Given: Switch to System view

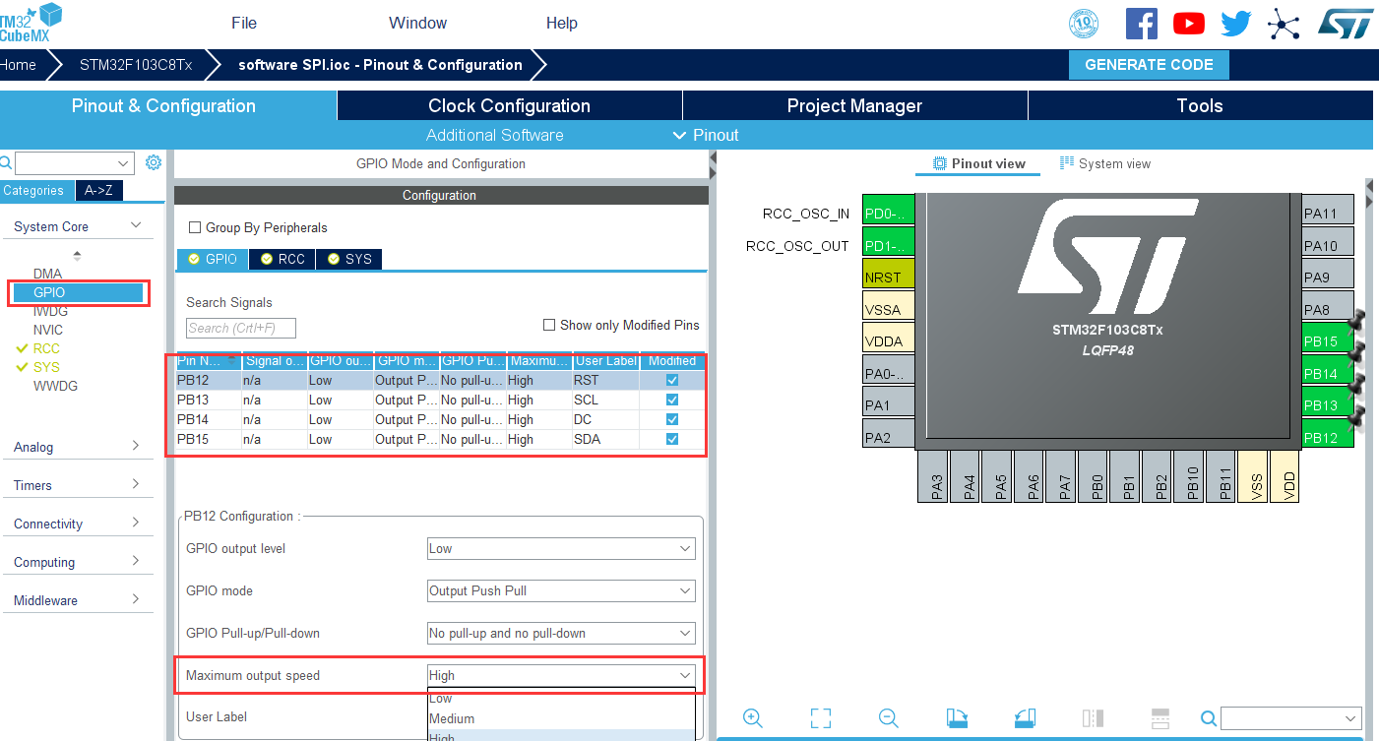Looking at the screenshot, I should (x=1104, y=163).
